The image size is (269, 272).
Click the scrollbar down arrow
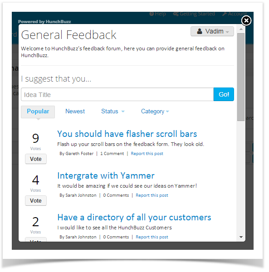241,237
